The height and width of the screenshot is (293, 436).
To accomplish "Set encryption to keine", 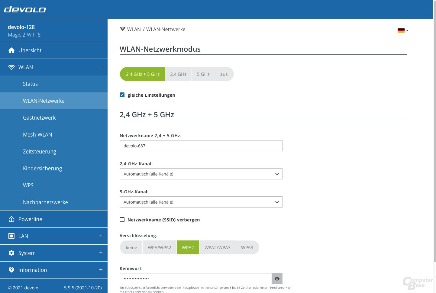I will [x=131, y=247].
